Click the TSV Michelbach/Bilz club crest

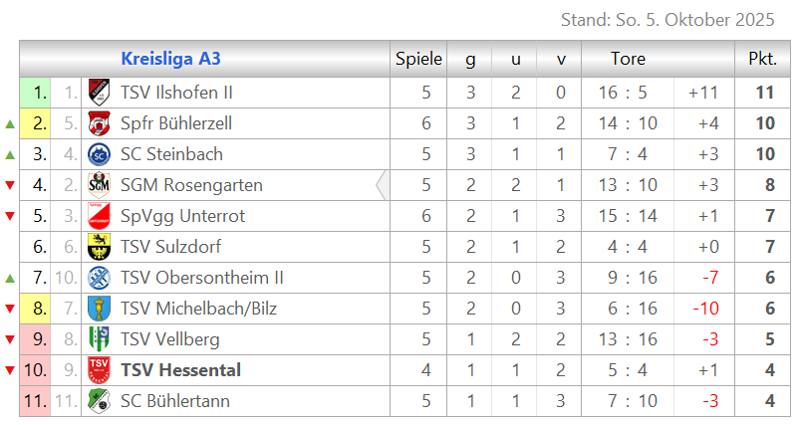point(99,309)
